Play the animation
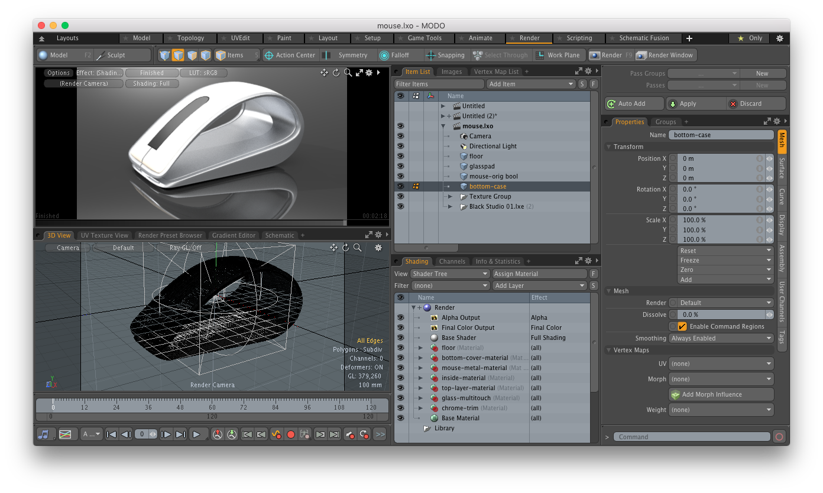Image resolution: width=823 pixels, height=493 pixels. coord(197,434)
